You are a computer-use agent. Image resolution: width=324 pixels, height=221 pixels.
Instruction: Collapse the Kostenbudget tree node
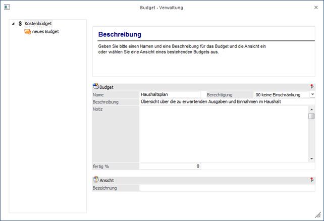(13, 24)
